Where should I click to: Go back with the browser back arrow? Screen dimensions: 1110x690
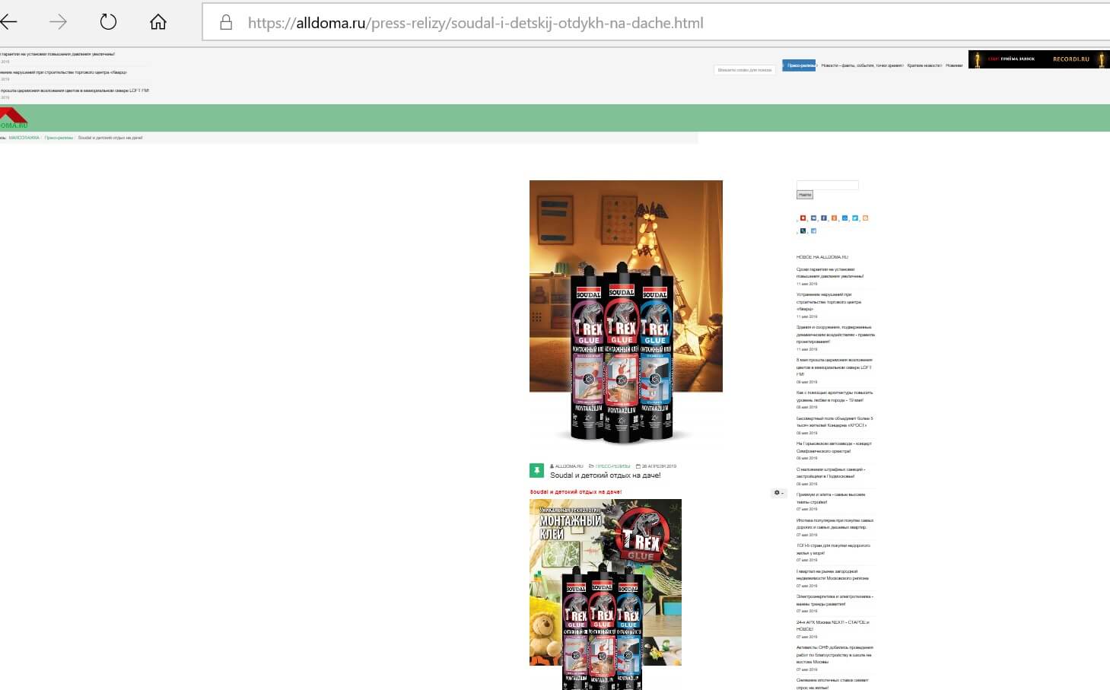tap(8, 22)
